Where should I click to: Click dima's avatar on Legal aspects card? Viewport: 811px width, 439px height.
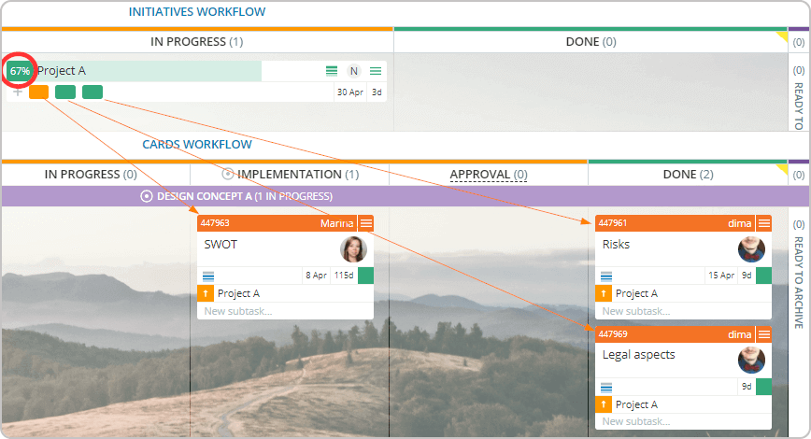pyautogui.click(x=751, y=360)
